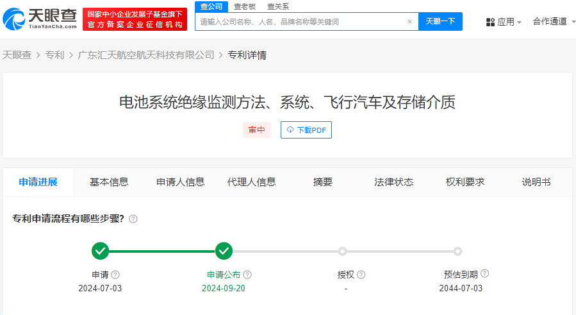Click the 天眼一下 search button
This screenshot has width=576, height=315.
[x=440, y=21]
